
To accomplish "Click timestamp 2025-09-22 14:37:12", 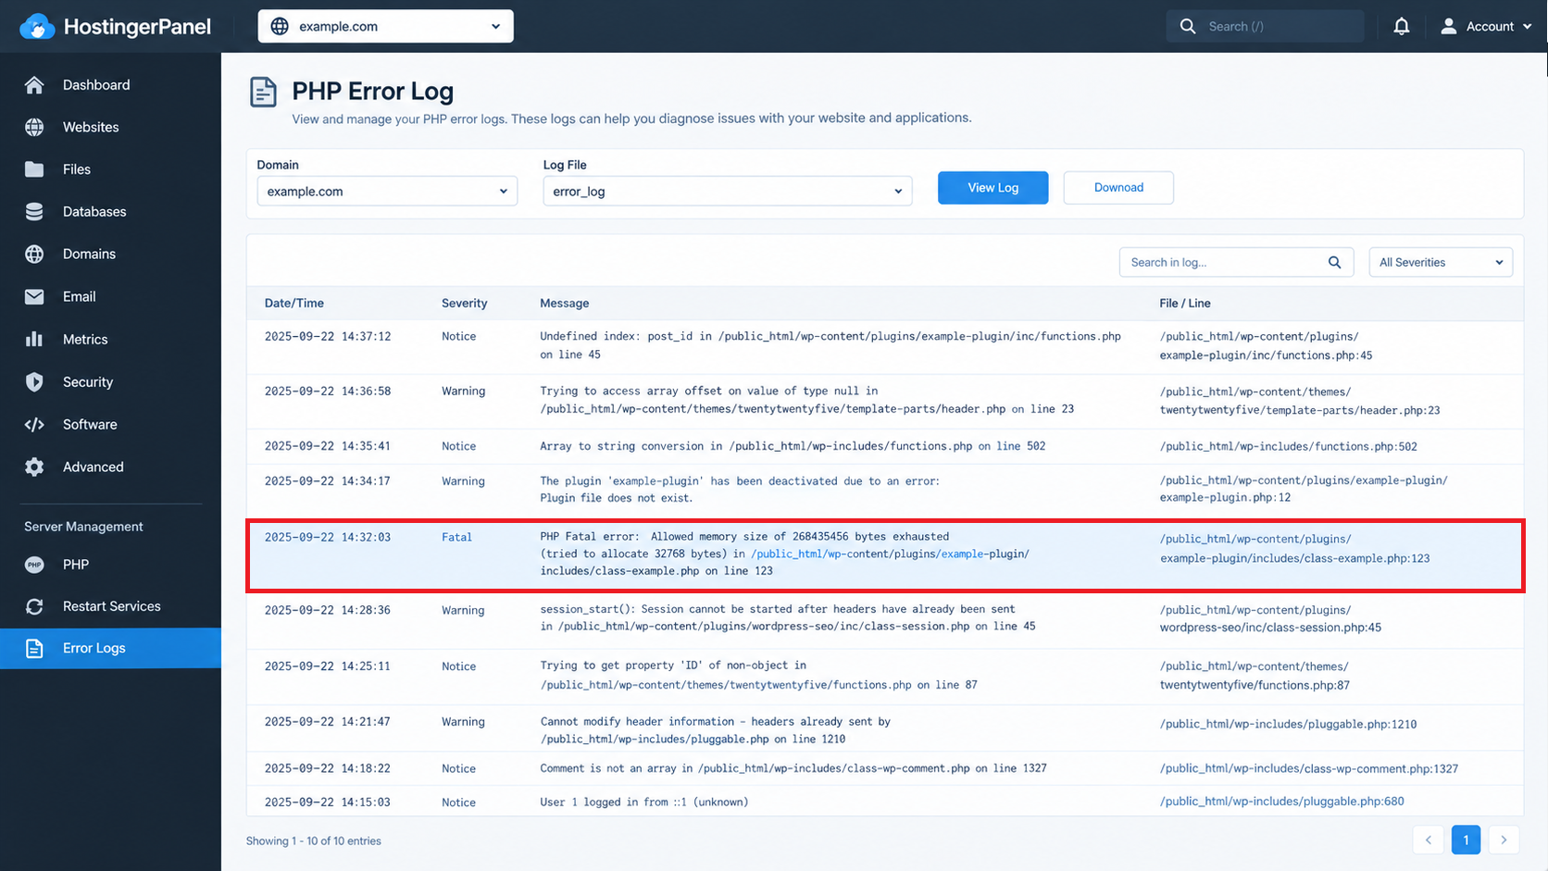I will [328, 337].
